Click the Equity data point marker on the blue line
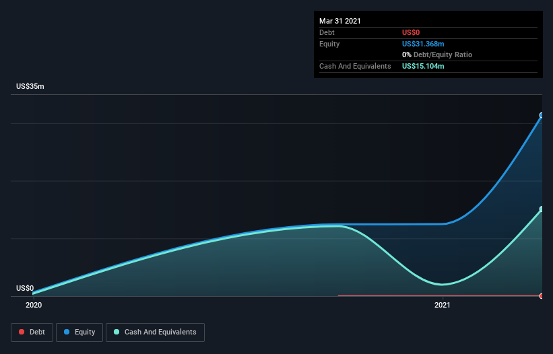553x354 pixels. pyautogui.click(x=542, y=115)
